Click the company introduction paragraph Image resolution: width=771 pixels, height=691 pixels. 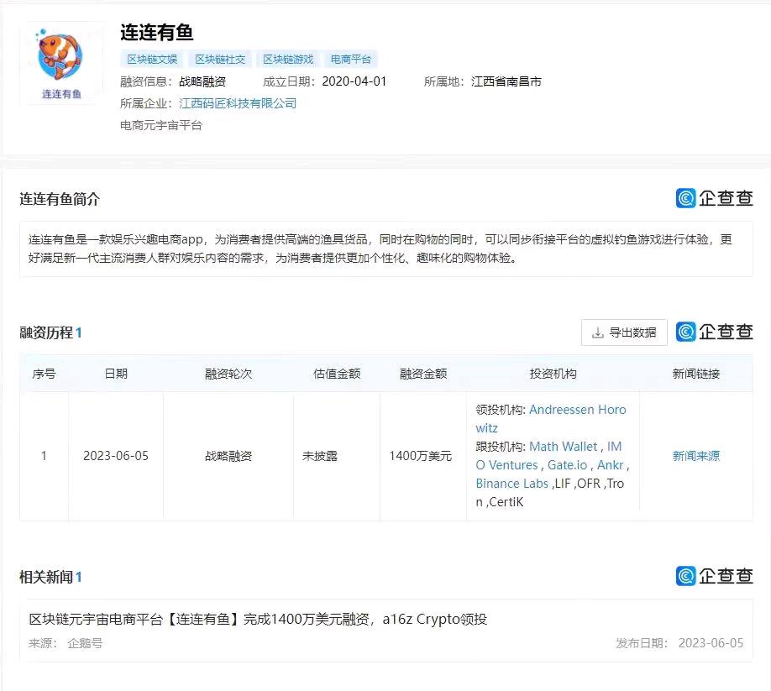coord(380,249)
